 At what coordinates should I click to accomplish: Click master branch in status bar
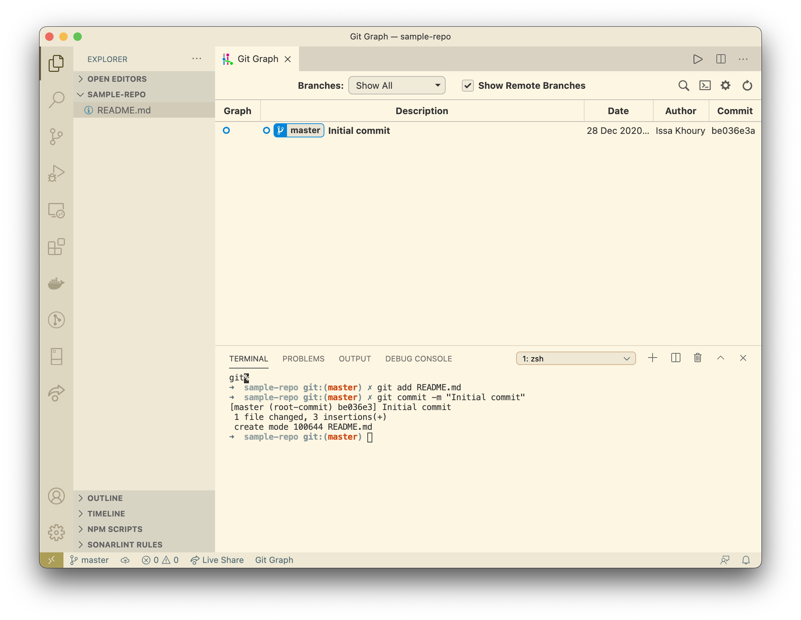(89, 560)
